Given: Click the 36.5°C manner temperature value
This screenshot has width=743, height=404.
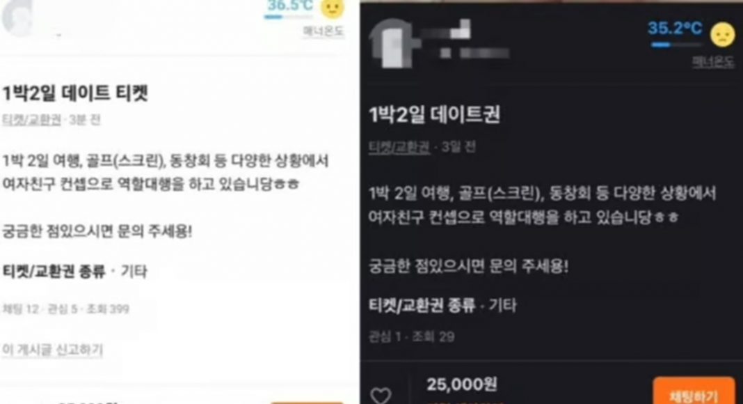Looking at the screenshot, I should coord(289,6).
